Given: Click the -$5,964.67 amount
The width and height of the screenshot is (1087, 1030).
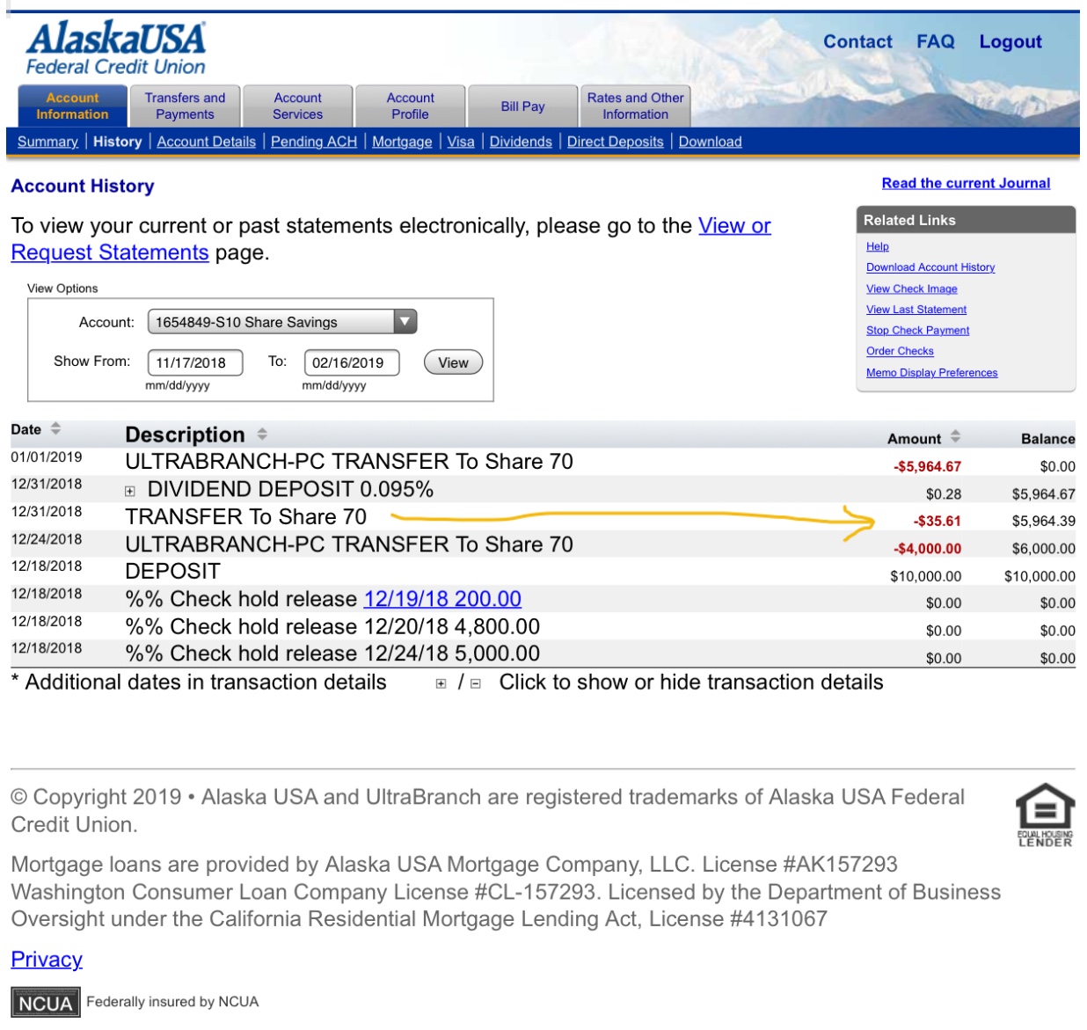Looking at the screenshot, I should [x=927, y=467].
